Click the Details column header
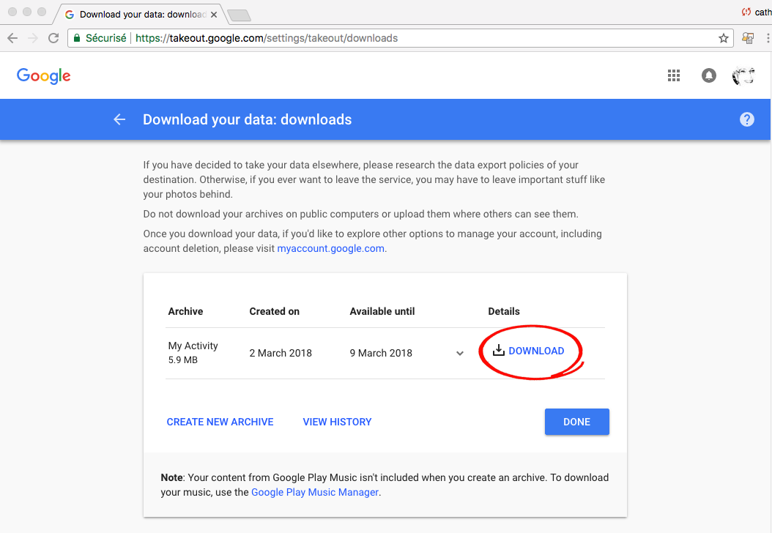This screenshot has height=533, width=772. pyautogui.click(x=504, y=311)
